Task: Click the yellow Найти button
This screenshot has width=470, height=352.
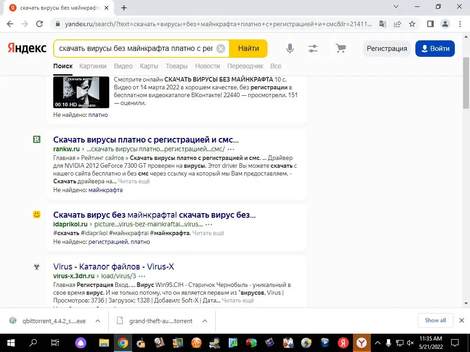Action: [248, 49]
